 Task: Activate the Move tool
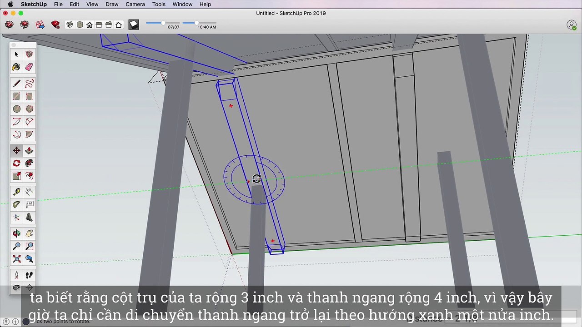[x=16, y=150]
